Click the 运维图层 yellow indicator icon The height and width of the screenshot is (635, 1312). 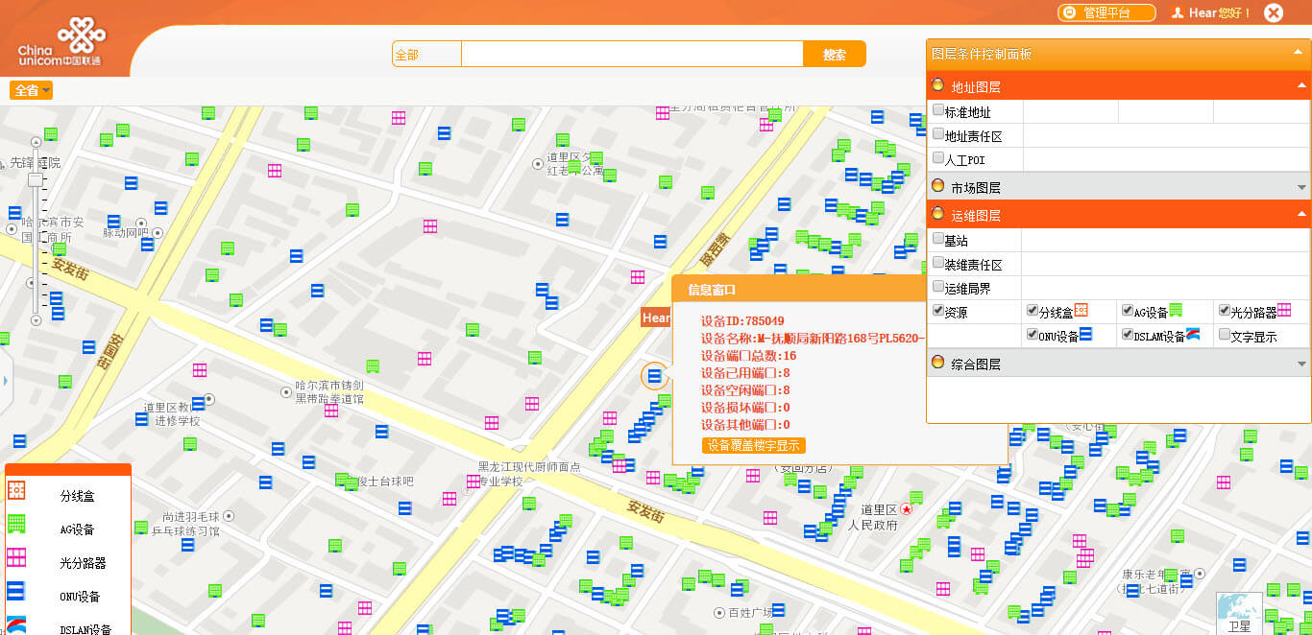(x=938, y=214)
